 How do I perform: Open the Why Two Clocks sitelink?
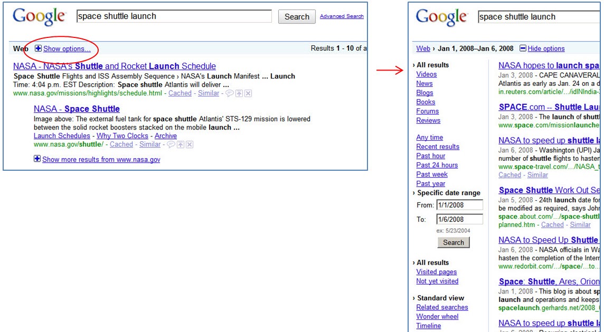pyautogui.click(x=122, y=136)
